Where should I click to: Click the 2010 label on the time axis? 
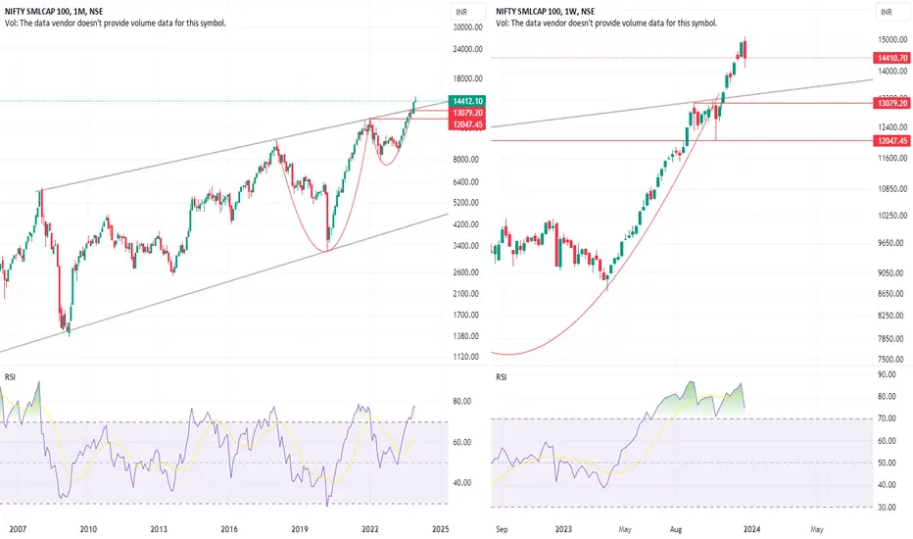click(x=88, y=529)
